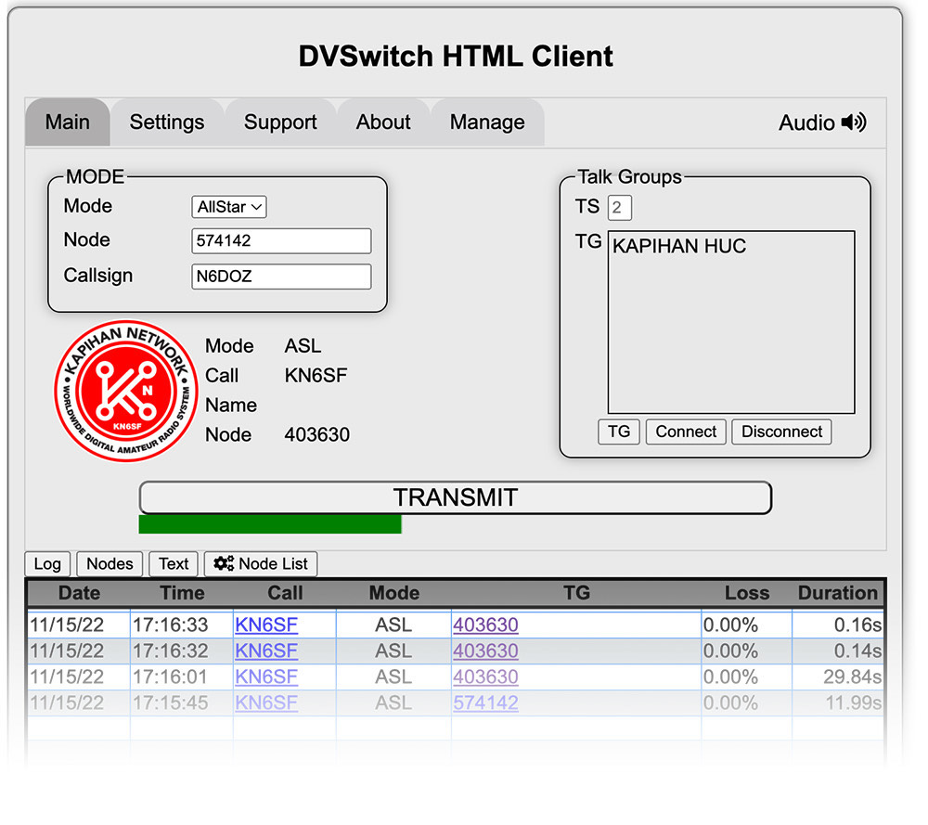Screen dimensions: 928x825
Task: Open the 574142 TG link
Action: 486,703
